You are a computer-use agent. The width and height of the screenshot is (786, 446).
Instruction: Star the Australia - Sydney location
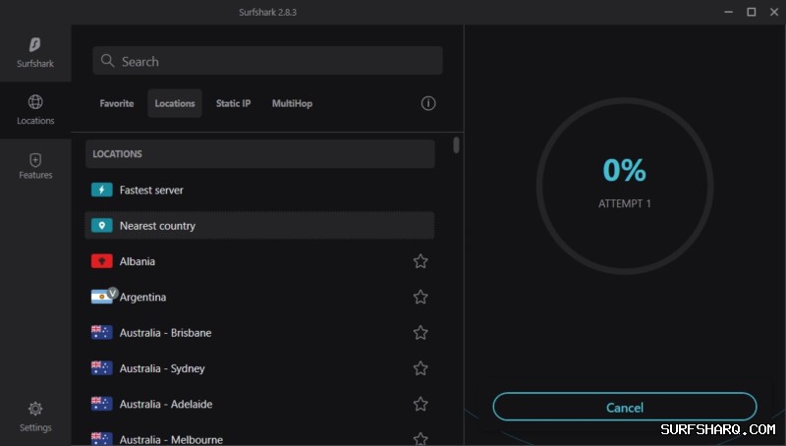(x=421, y=367)
